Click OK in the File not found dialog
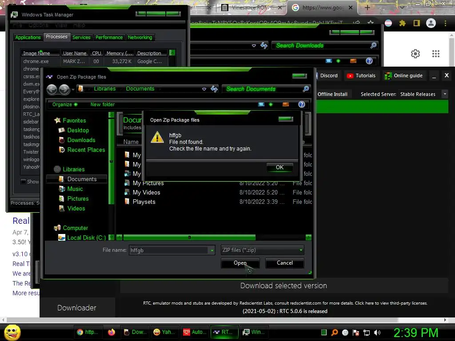The image size is (455, 341). click(x=279, y=167)
